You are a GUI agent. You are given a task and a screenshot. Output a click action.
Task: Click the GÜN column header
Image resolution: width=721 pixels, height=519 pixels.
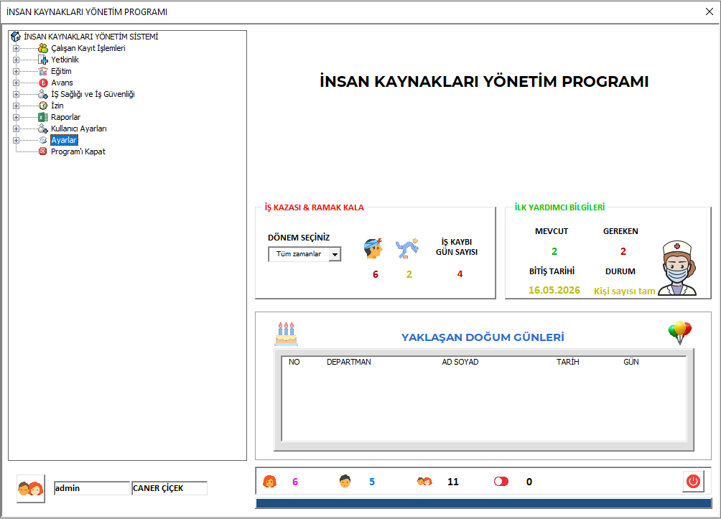tap(631, 362)
